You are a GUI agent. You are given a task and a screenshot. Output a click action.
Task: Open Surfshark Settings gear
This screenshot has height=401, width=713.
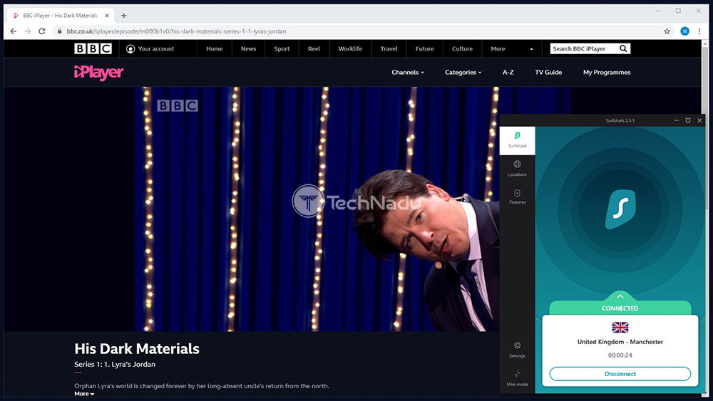[x=518, y=350]
